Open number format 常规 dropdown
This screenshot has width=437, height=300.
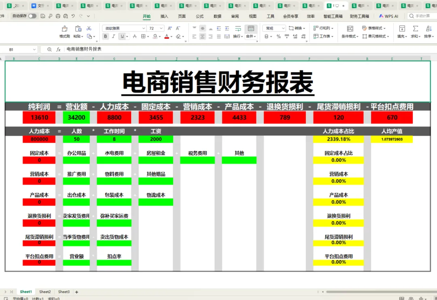point(283,28)
